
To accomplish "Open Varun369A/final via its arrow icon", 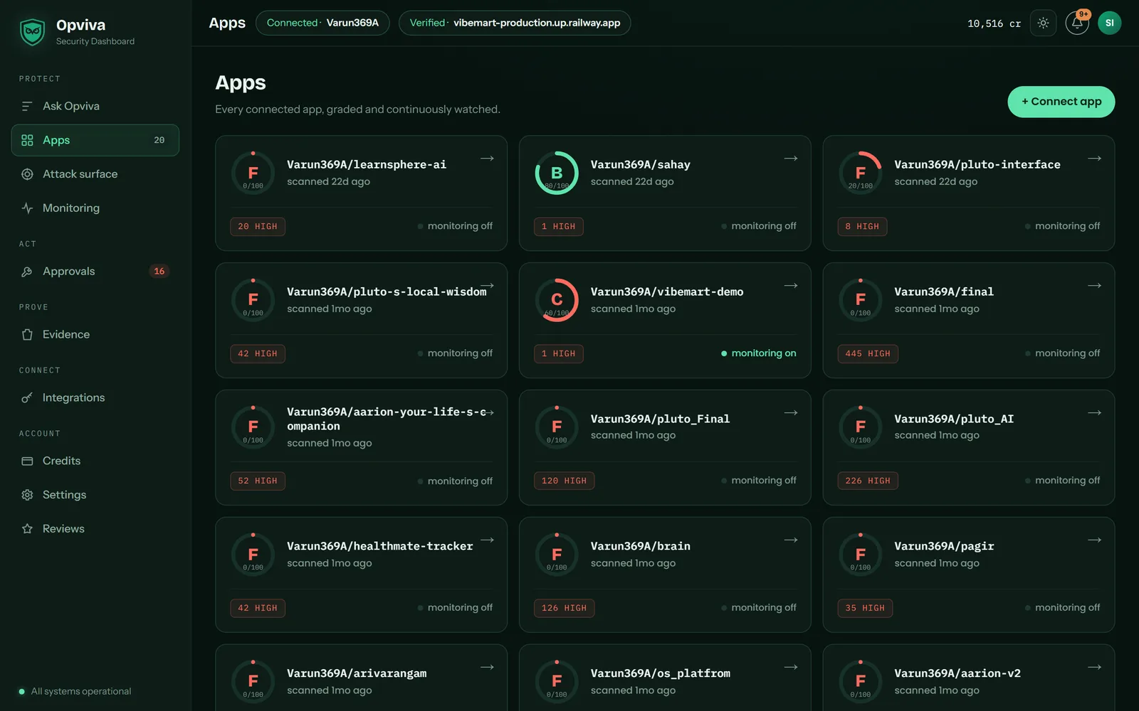I will pyautogui.click(x=1095, y=286).
